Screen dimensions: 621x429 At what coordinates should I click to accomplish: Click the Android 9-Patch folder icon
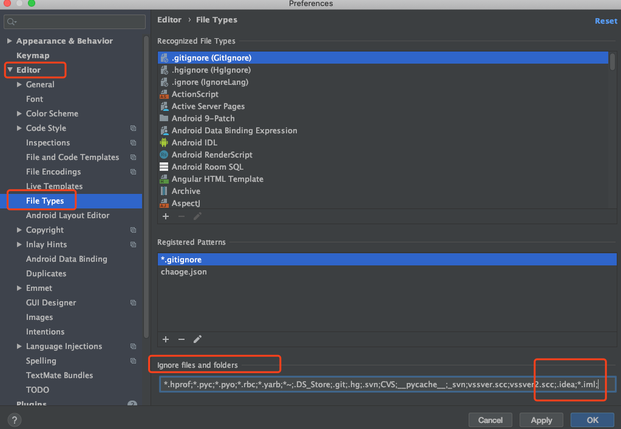(x=164, y=118)
